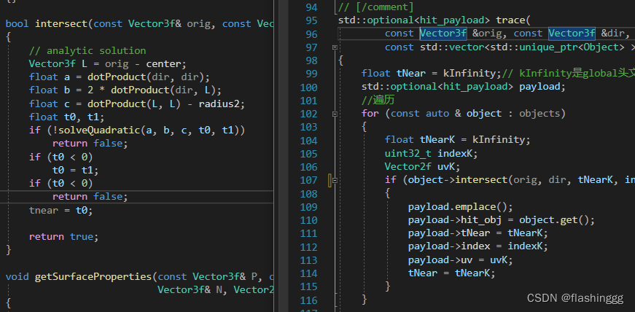The image size is (635, 312).
Task: Click 'const std::vector<std::unique_ptr<Object>' parameter
Action: coord(505,47)
